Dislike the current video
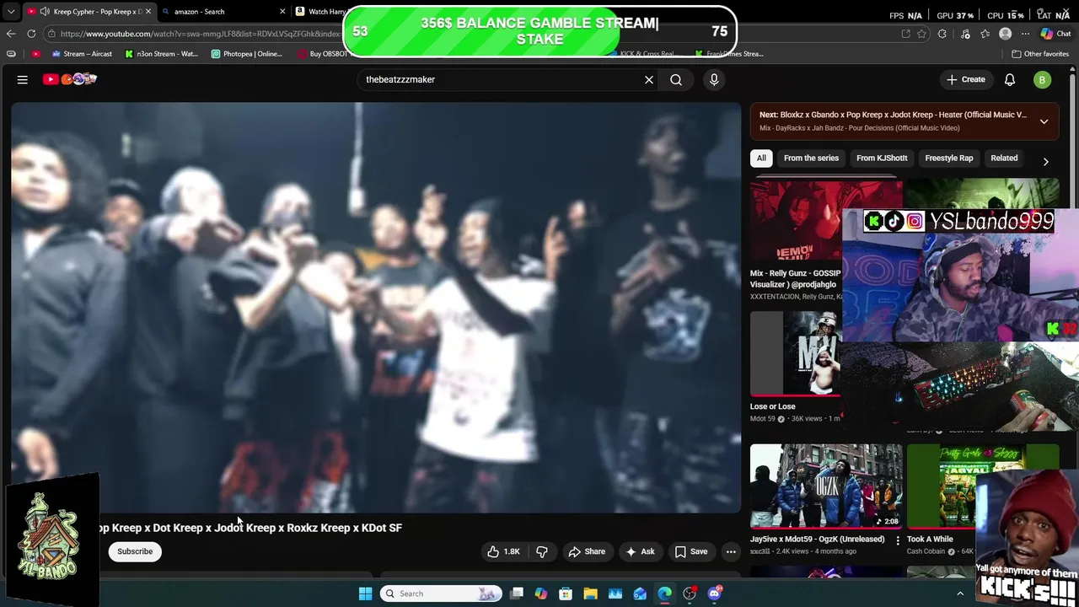This screenshot has height=607, width=1079. [x=542, y=551]
